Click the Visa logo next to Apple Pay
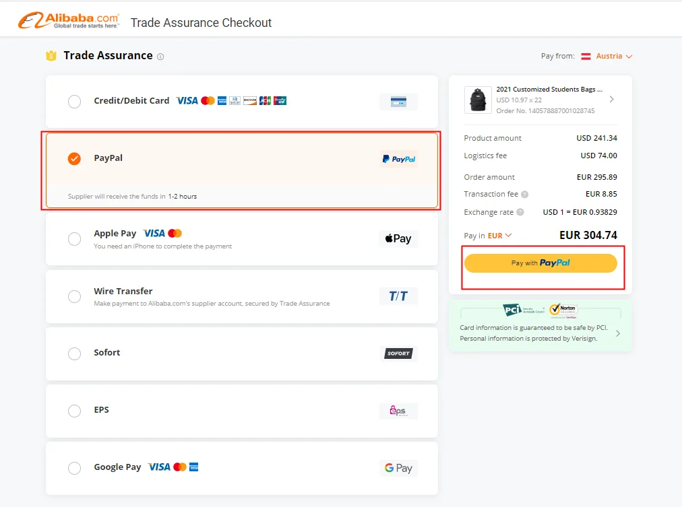Viewport: 682px width, 507px height. pos(154,233)
